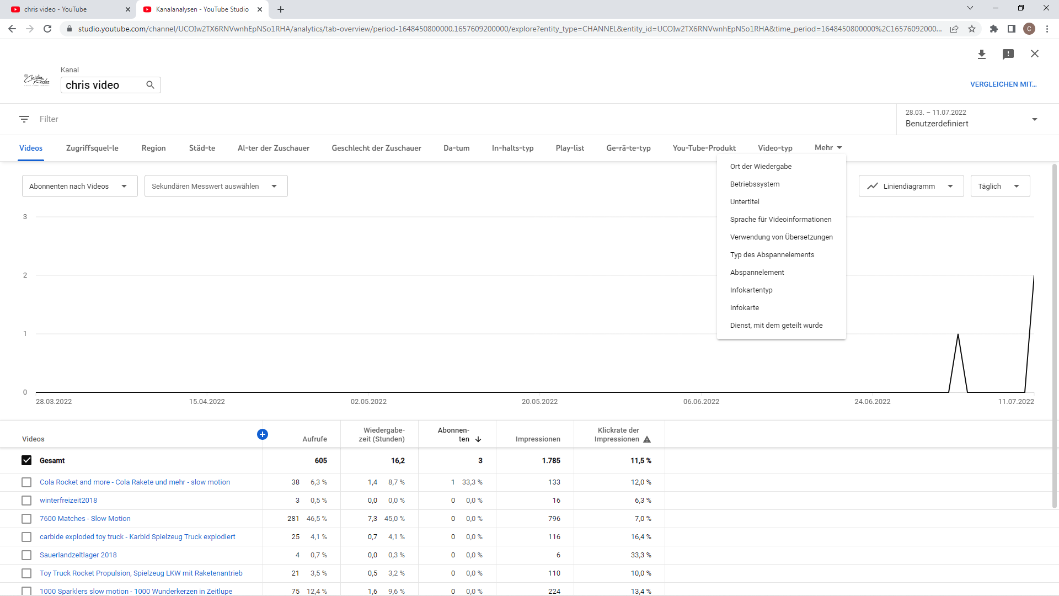Image resolution: width=1059 pixels, height=596 pixels.
Task: Click the Klickrate warning triangle icon
Action: point(647,439)
